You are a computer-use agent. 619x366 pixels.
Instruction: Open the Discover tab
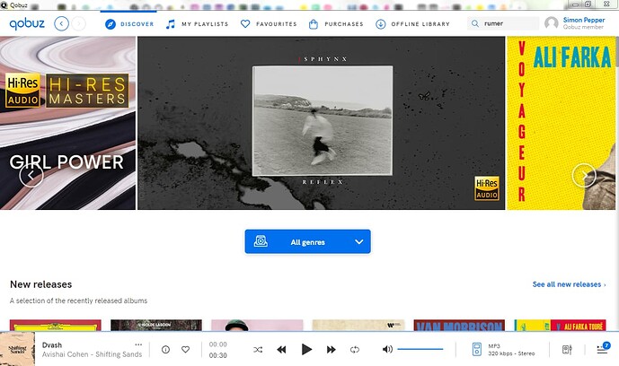tap(129, 24)
